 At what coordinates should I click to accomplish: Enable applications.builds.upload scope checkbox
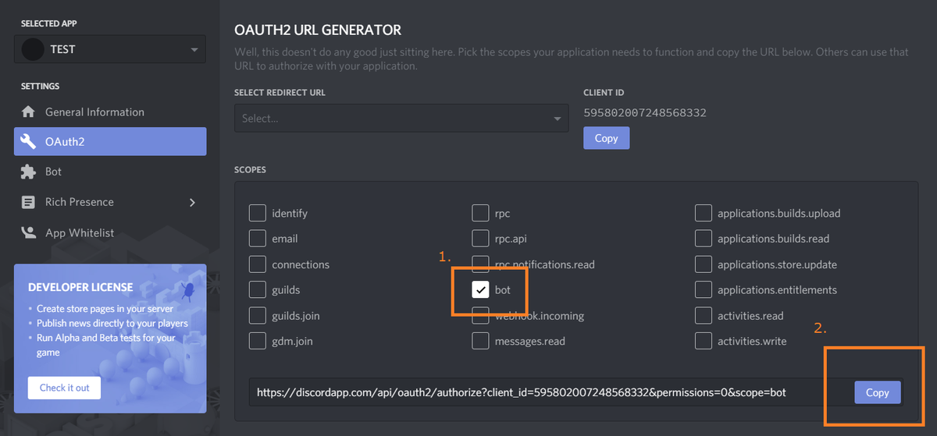(704, 213)
